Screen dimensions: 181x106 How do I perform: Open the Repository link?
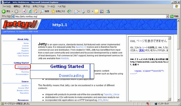tap(24, 93)
